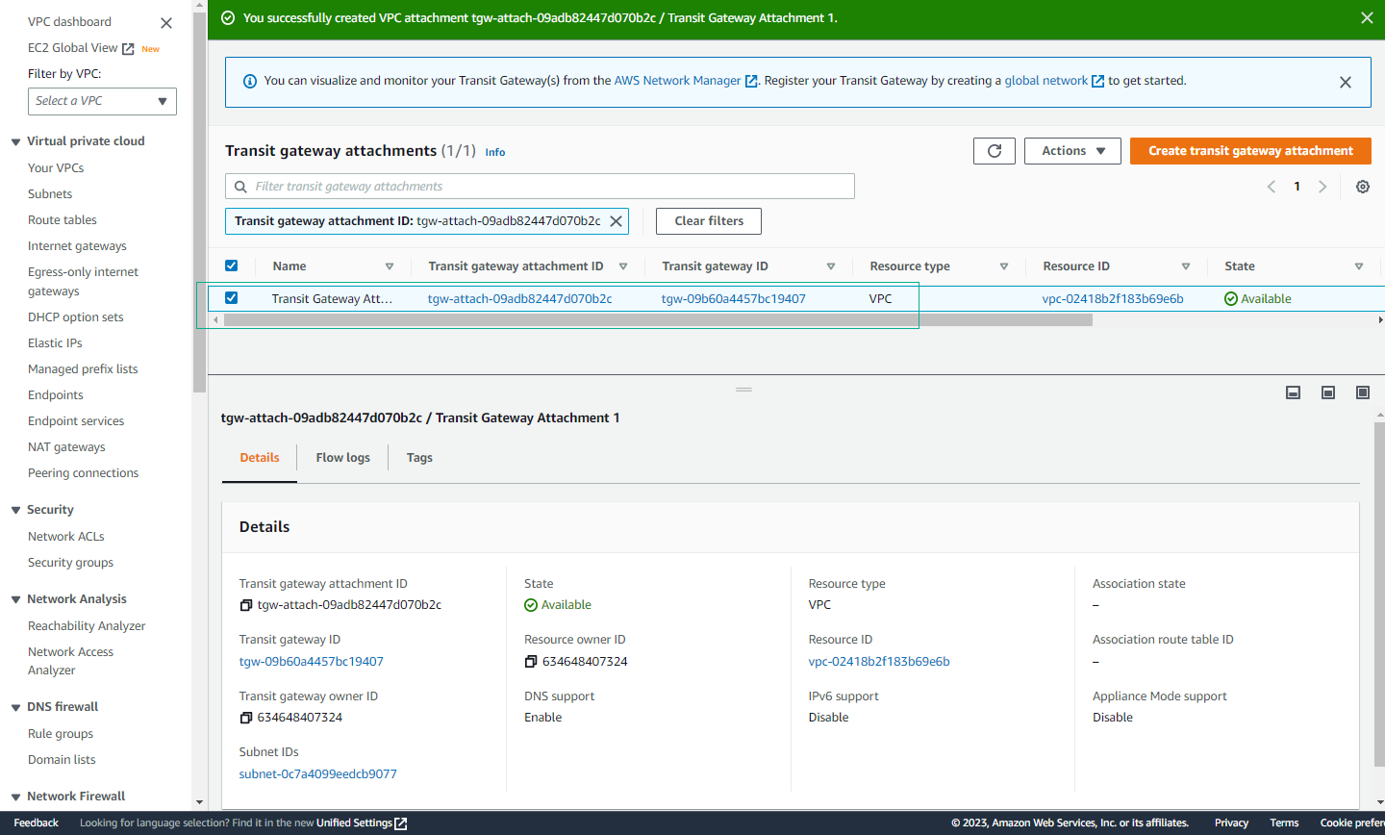The width and height of the screenshot is (1385, 835).
Task: Focus the Filter transit gateway attachments field
Action: 540,187
